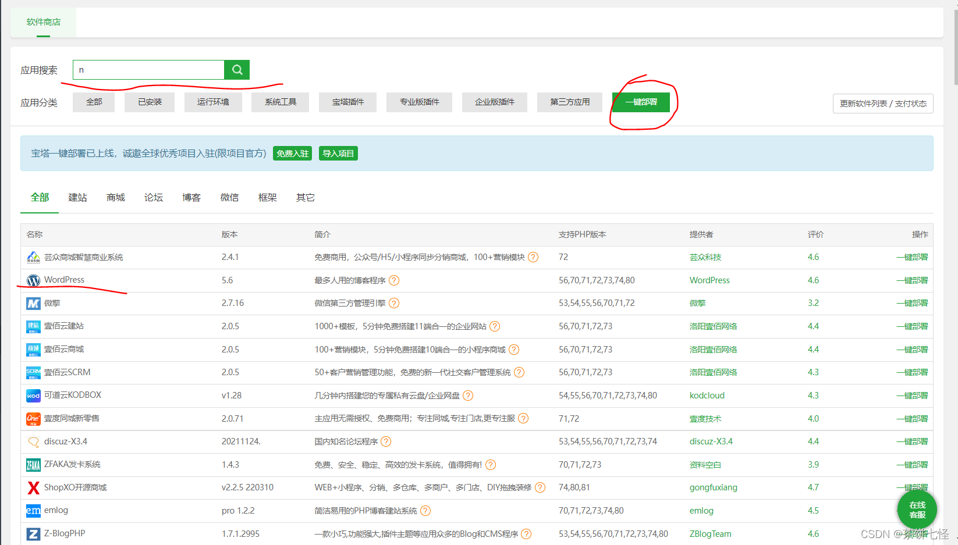This screenshot has height=545, width=958.
Task: Filter by 已安装 category
Action: click(x=150, y=102)
